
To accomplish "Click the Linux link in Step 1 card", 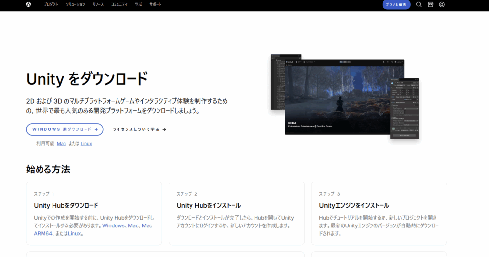I will [74, 233].
